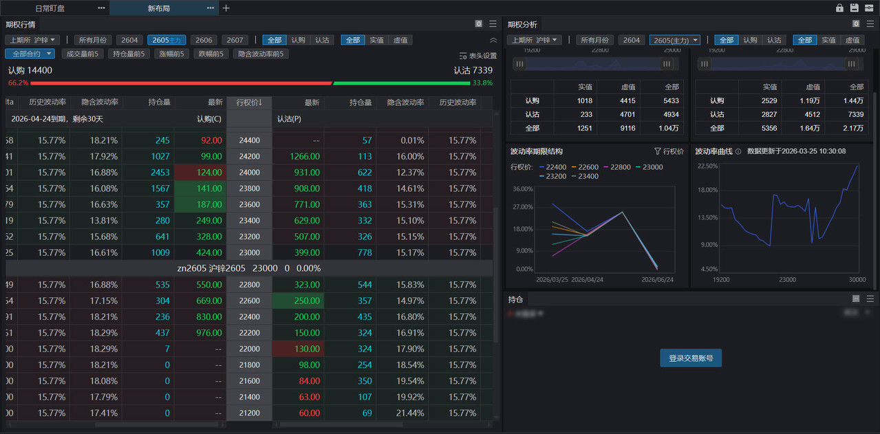Viewport: 880px width, 434px height.
Task: Select 虚值 filter in 期权行情
Action: 400,40
